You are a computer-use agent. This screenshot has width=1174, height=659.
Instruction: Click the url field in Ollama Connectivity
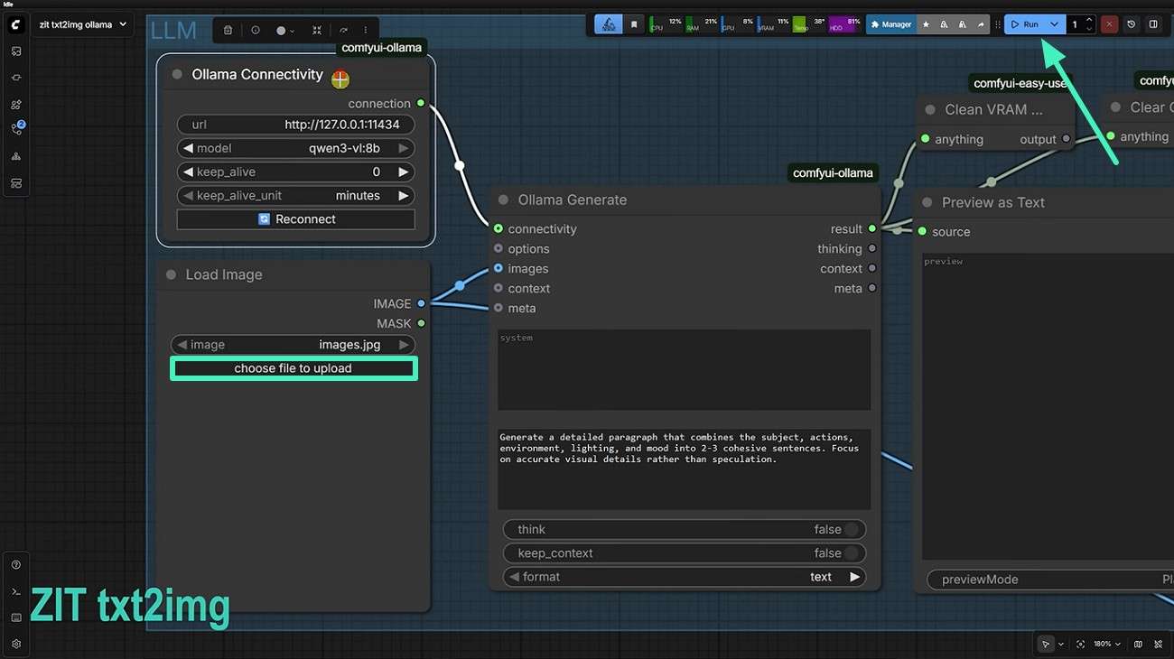coord(295,125)
